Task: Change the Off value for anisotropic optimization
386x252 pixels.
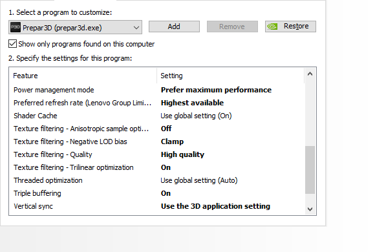Action: click(x=166, y=129)
